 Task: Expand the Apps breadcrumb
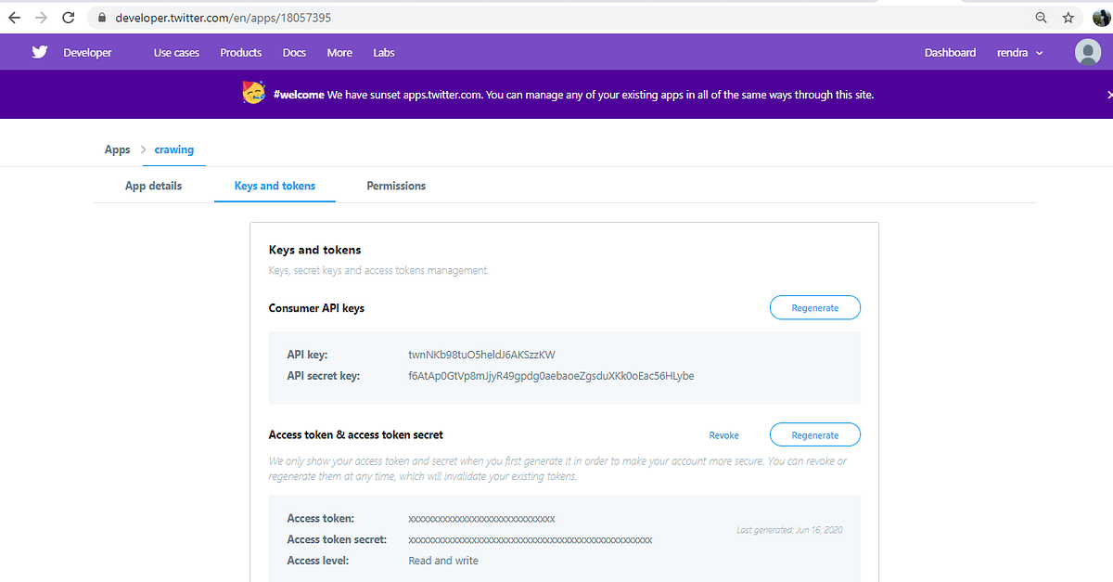pos(117,149)
